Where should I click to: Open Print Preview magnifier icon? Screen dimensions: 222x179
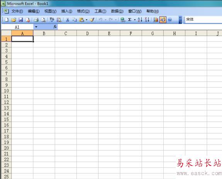click(x=43, y=20)
